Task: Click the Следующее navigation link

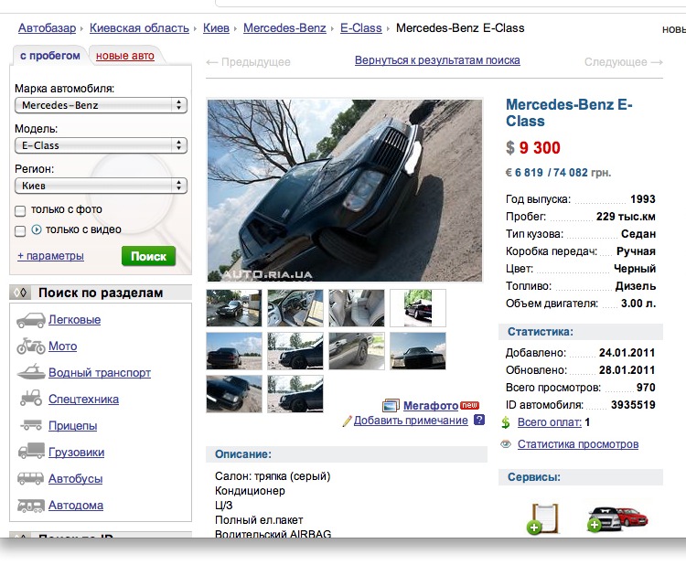Action: 624,62
